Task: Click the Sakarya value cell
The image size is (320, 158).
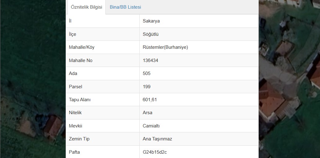Action: [151, 21]
